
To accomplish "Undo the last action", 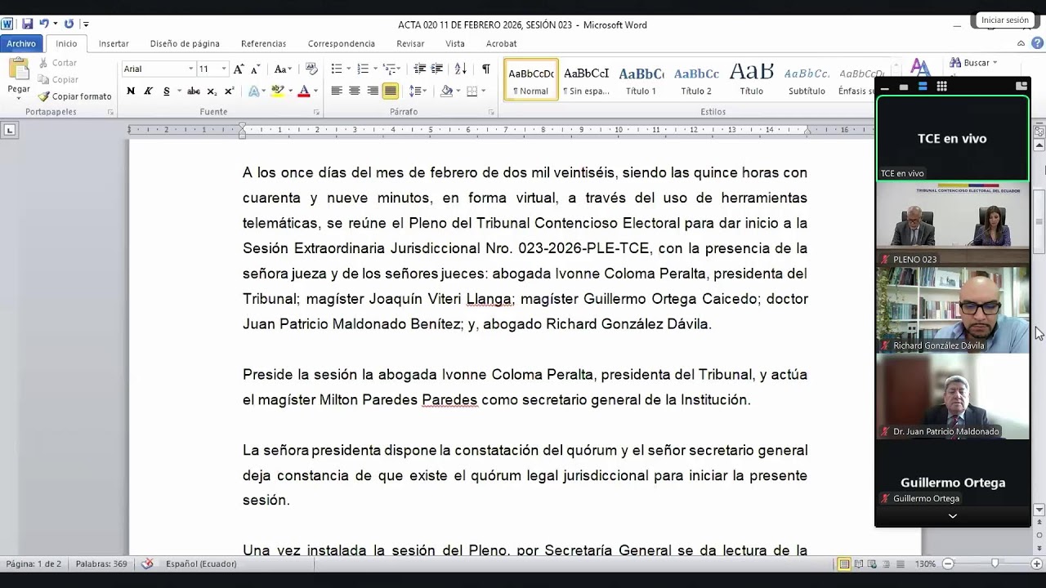I will point(44,24).
